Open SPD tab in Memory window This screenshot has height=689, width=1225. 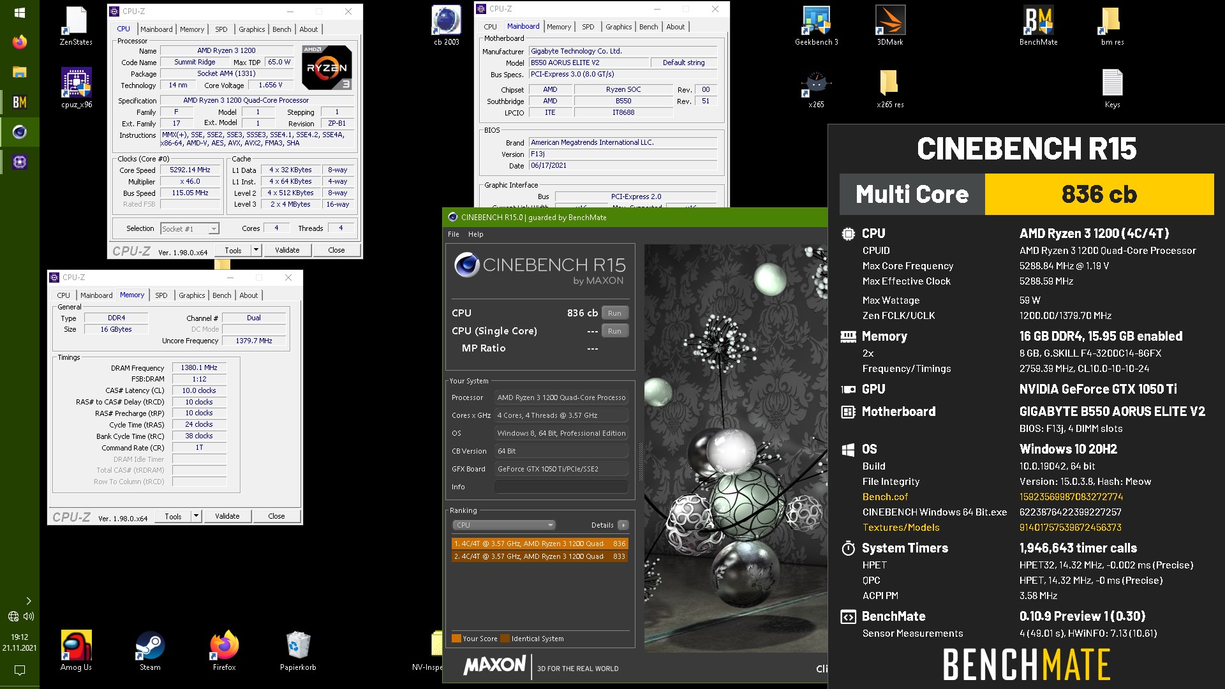point(161,295)
